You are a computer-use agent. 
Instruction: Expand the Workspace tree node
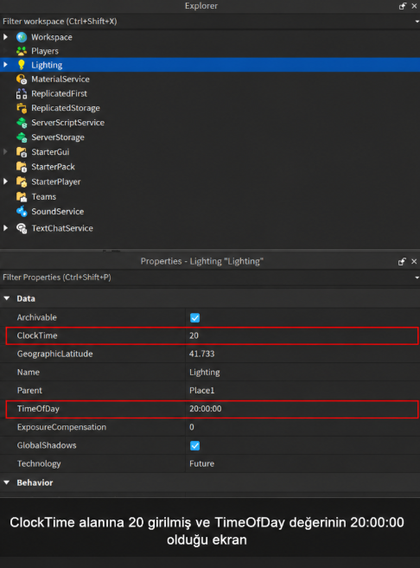[5, 37]
